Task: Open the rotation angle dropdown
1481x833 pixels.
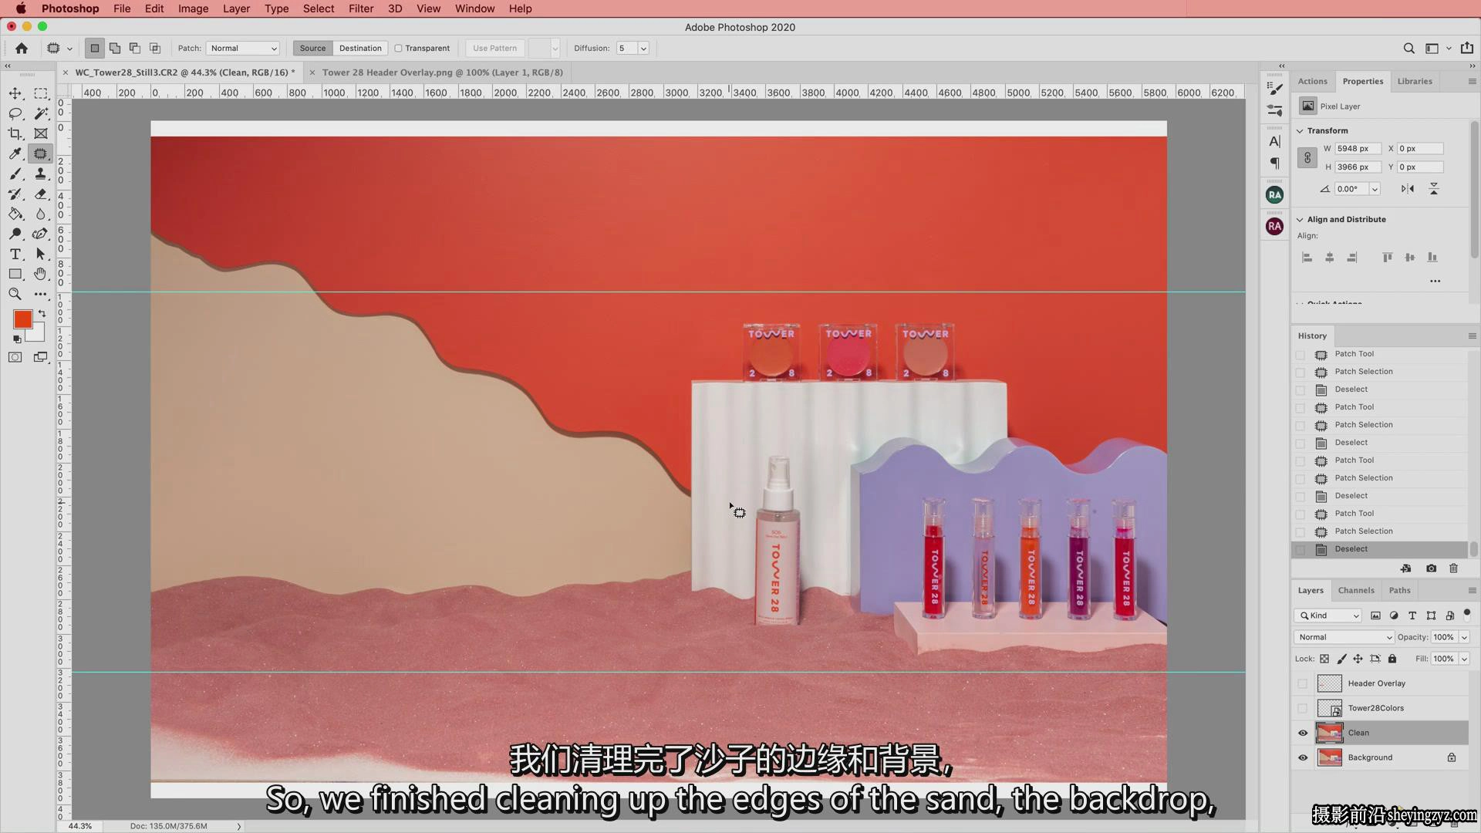Action: coord(1375,189)
